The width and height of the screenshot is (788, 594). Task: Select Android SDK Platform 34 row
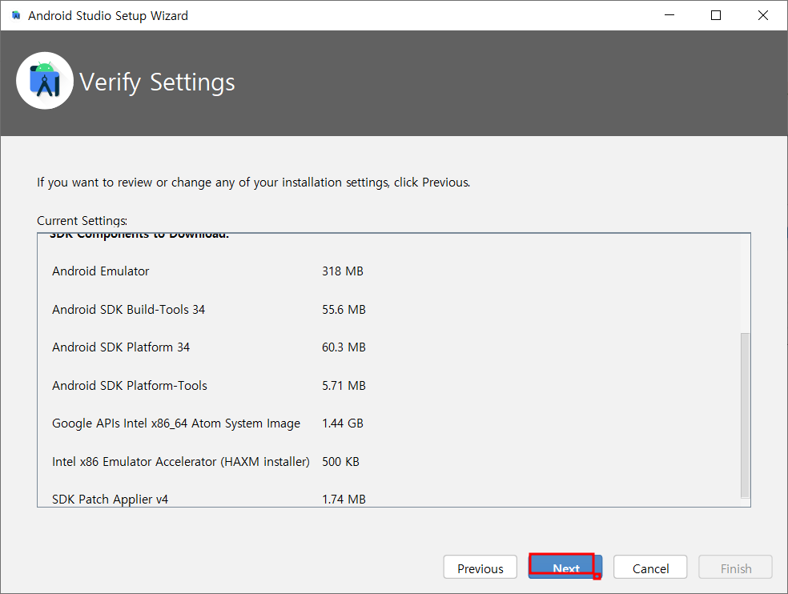121,347
